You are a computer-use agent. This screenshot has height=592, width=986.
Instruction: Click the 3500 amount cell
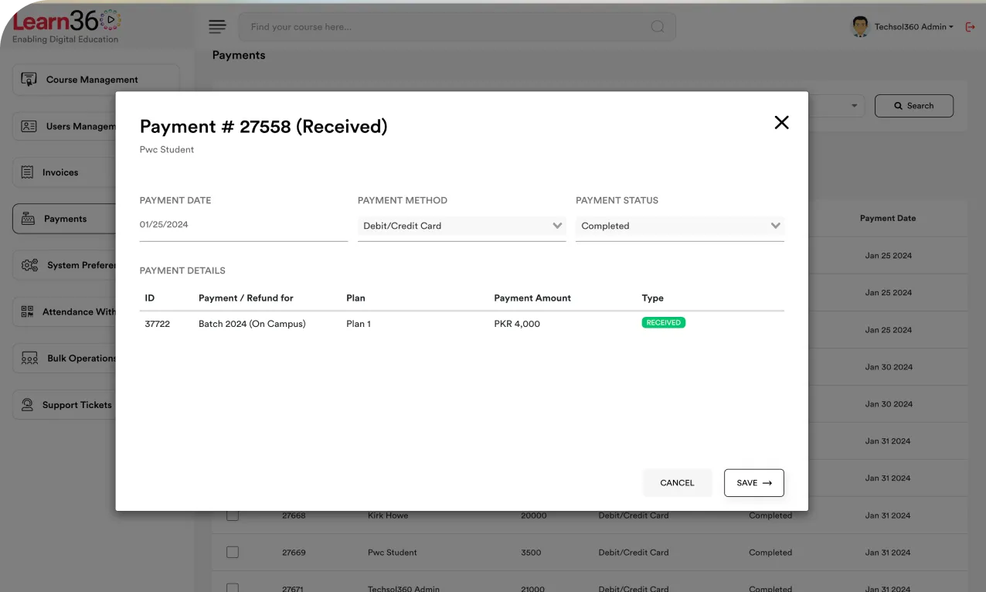pyautogui.click(x=531, y=553)
